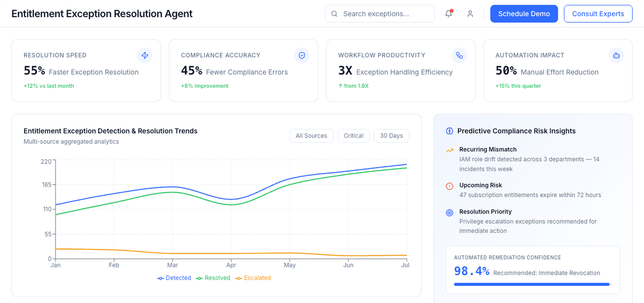Click '+15% this quarter' text

point(518,86)
